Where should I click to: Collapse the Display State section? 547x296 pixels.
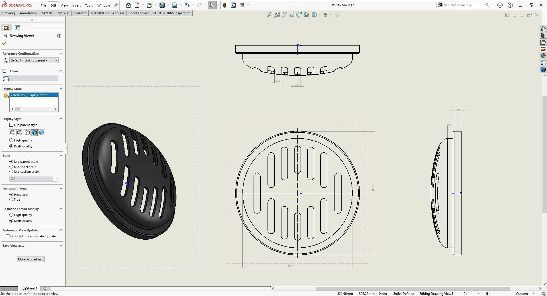(61, 89)
